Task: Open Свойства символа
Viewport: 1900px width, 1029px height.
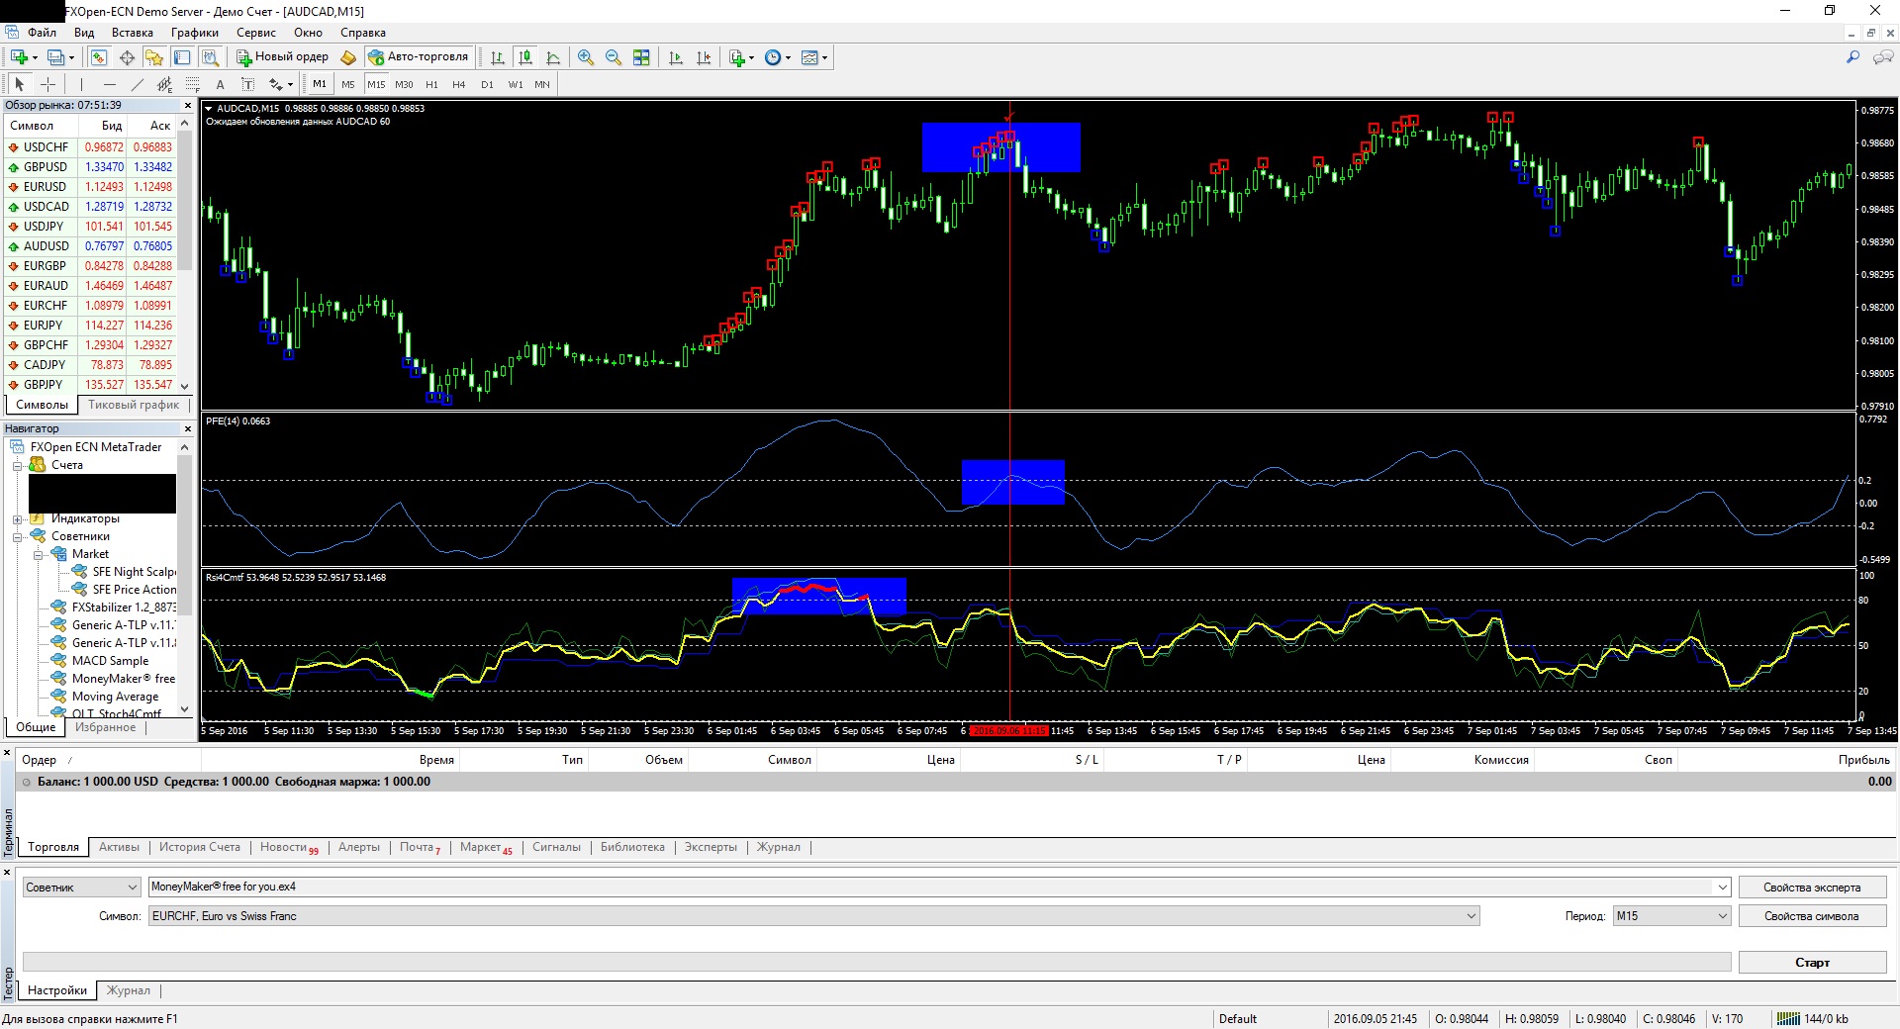Action: (x=1812, y=916)
